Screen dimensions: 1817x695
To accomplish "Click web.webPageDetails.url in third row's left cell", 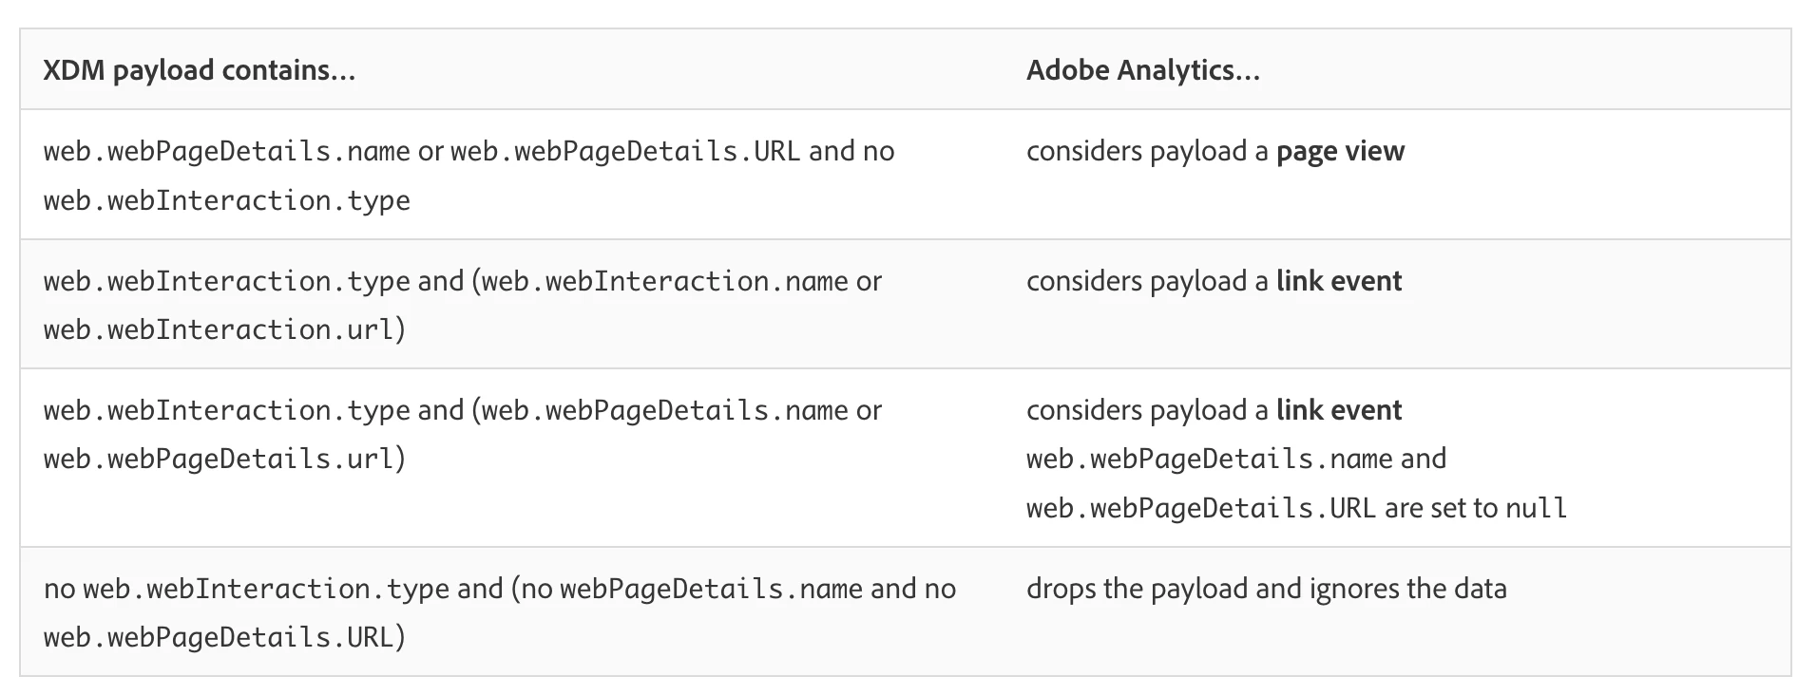I will (219, 460).
